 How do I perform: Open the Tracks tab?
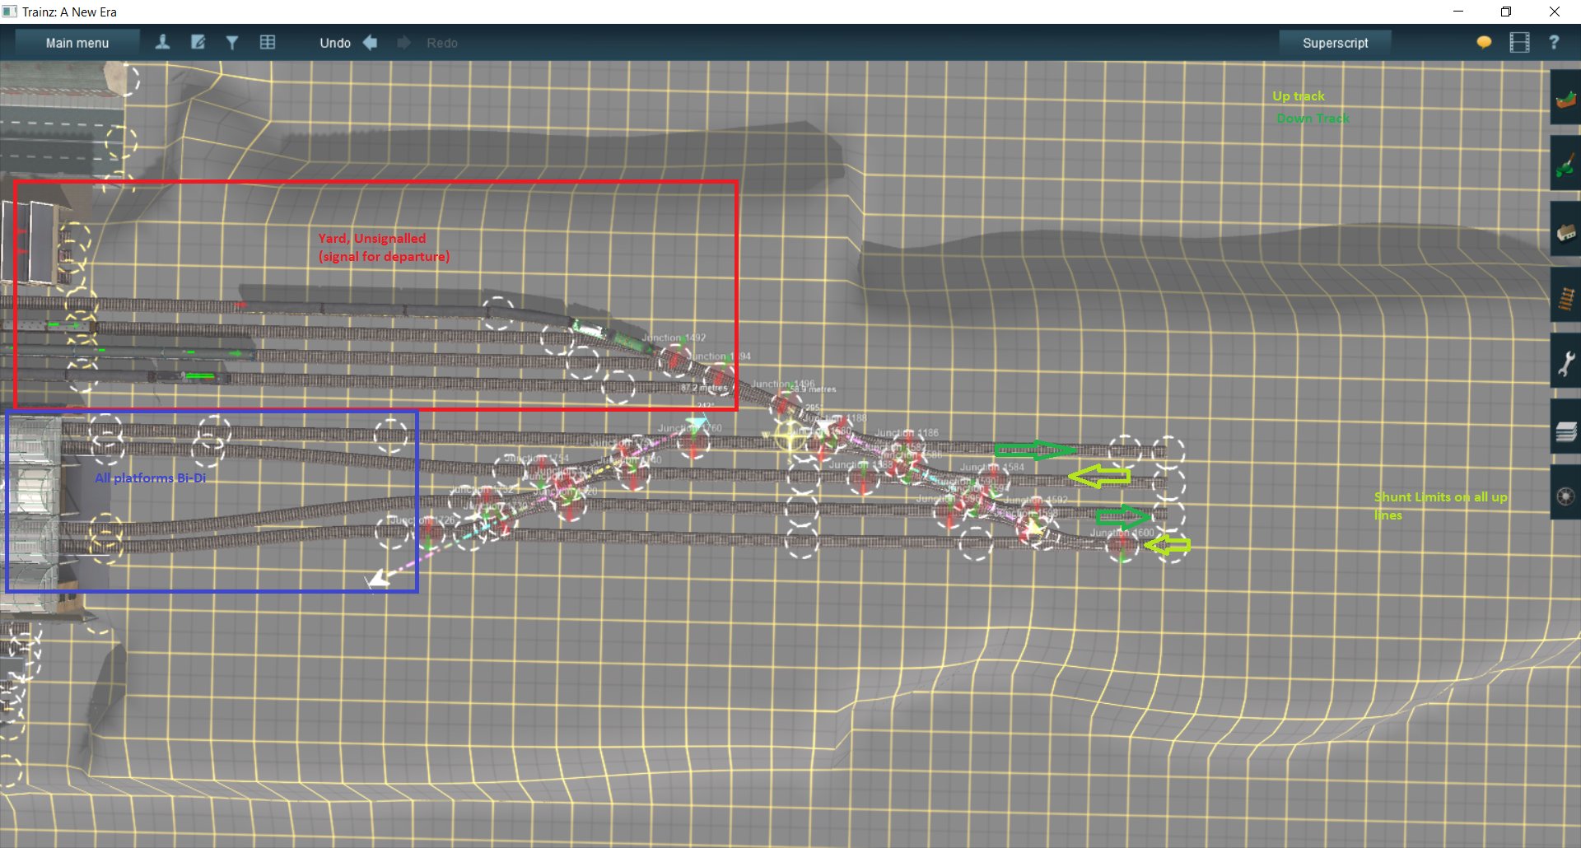(x=1565, y=296)
